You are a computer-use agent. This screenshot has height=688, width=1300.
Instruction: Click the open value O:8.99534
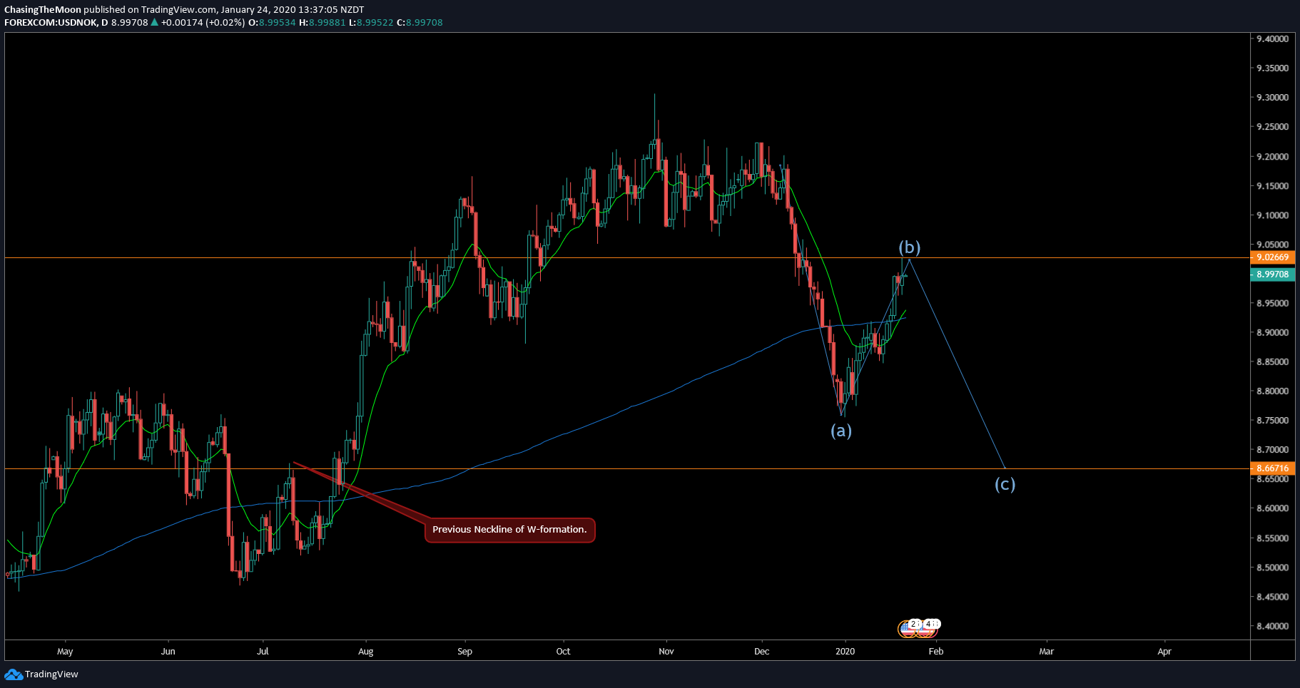point(272,22)
